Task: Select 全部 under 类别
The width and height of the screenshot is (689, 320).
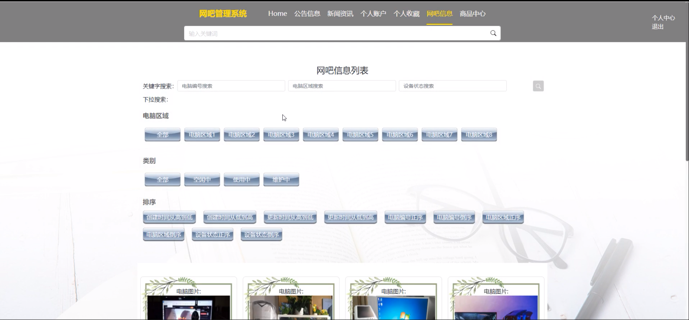Action: tap(163, 180)
